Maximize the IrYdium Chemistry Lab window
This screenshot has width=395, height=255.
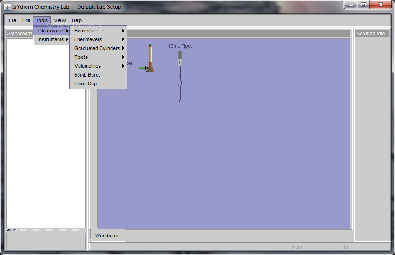(363, 5)
